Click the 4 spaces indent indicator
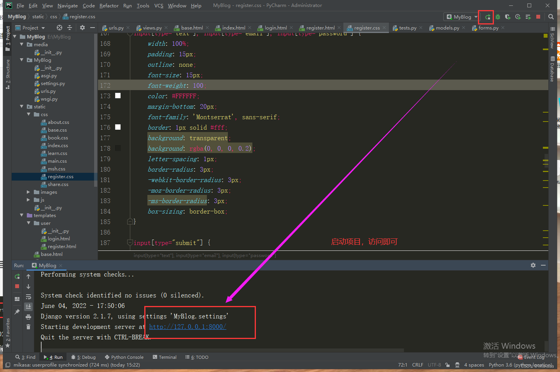 pos(474,365)
